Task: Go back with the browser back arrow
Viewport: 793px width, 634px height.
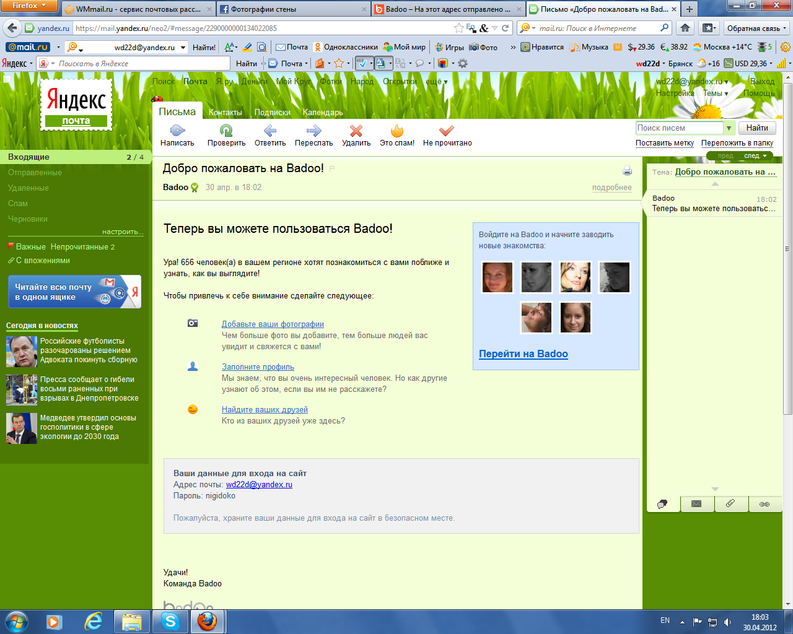Action: pyautogui.click(x=12, y=28)
